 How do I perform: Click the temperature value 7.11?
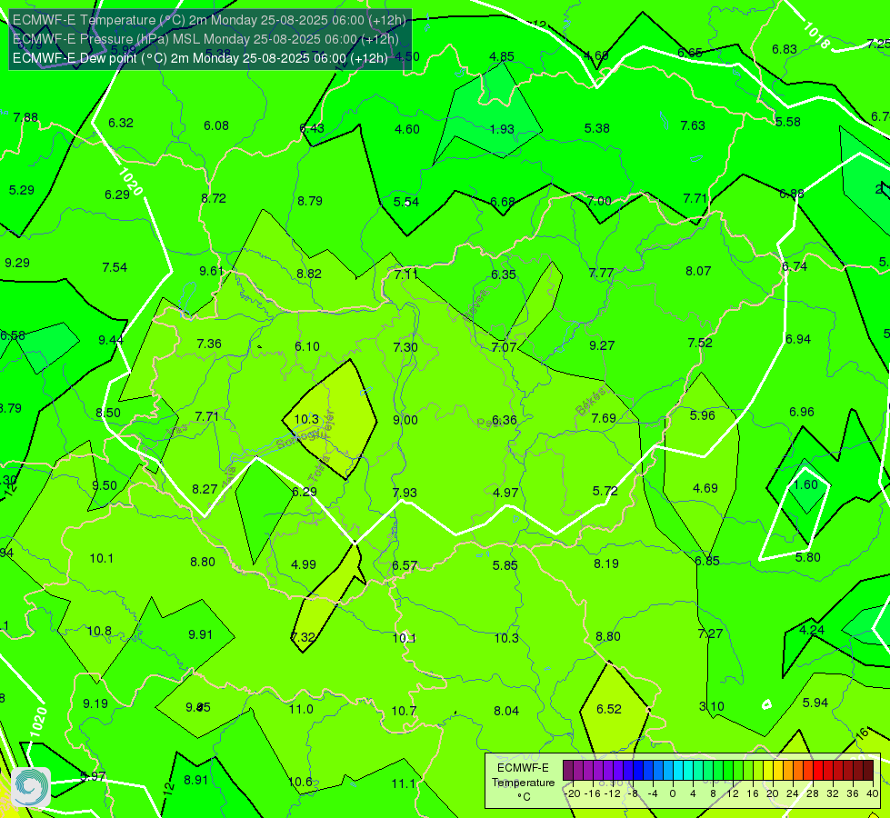[x=406, y=274]
